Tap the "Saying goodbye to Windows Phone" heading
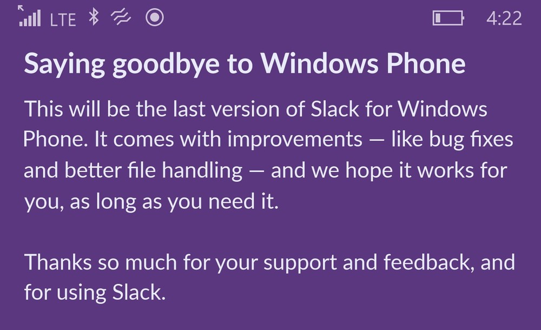This screenshot has height=330, width=541. [245, 64]
